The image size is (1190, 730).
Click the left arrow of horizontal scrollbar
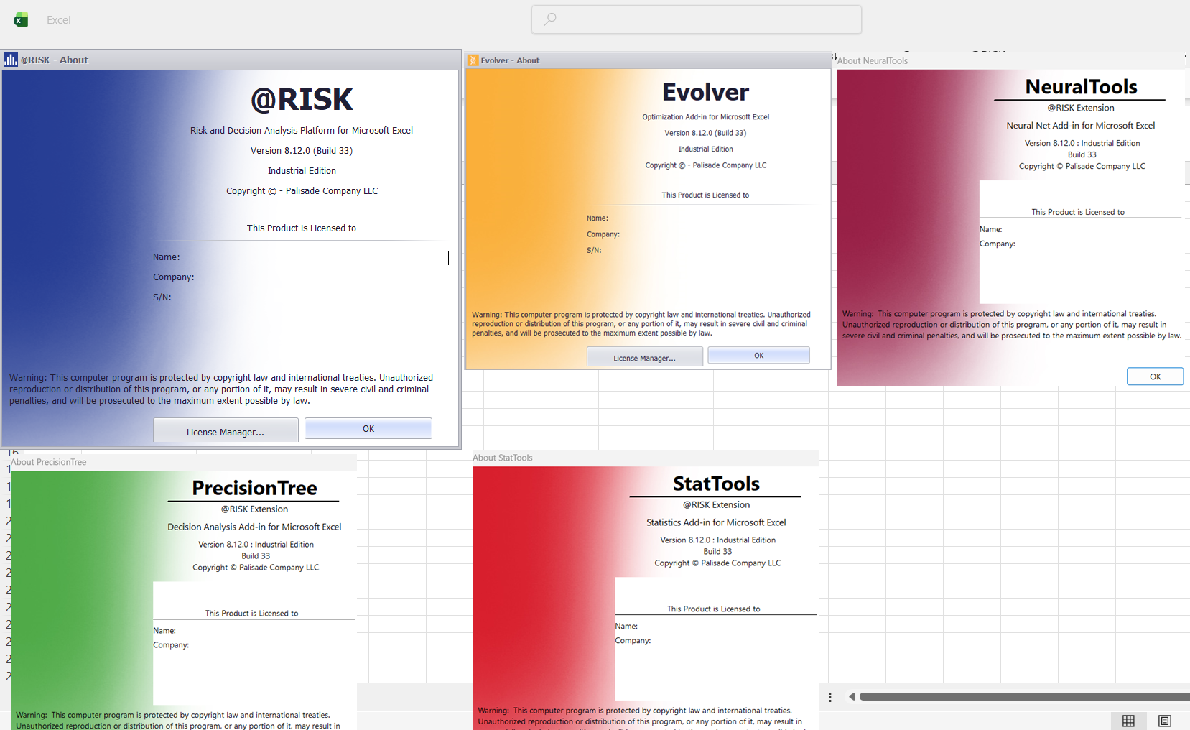tap(852, 697)
